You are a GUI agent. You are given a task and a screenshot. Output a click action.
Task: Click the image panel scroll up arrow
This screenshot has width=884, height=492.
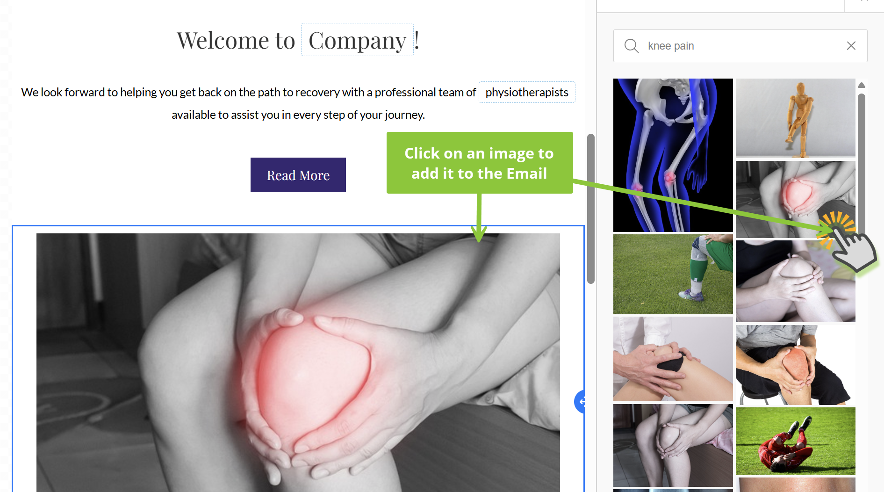(x=861, y=85)
